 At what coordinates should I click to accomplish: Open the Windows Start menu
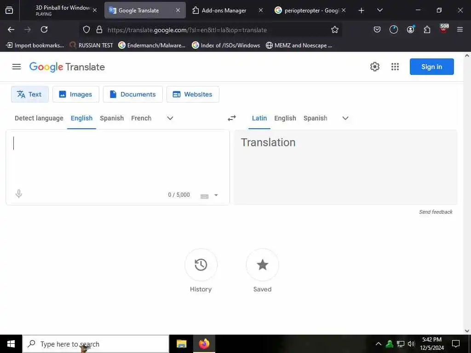pyautogui.click(x=11, y=344)
